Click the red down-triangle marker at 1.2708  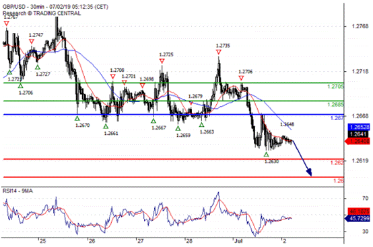point(112,77)
